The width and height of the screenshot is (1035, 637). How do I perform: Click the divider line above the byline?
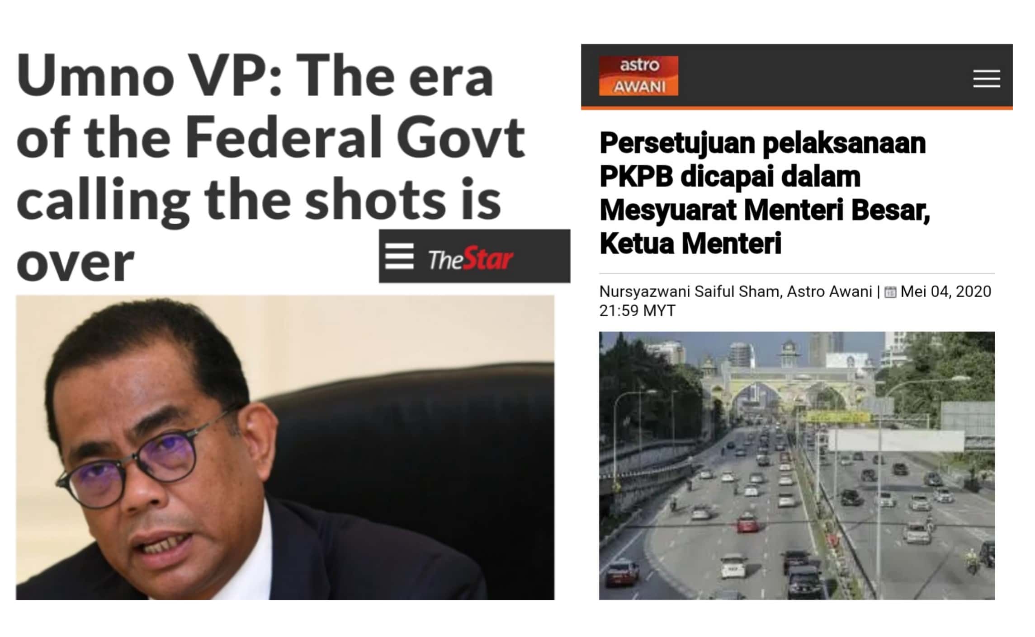click(x=797, y=274)
